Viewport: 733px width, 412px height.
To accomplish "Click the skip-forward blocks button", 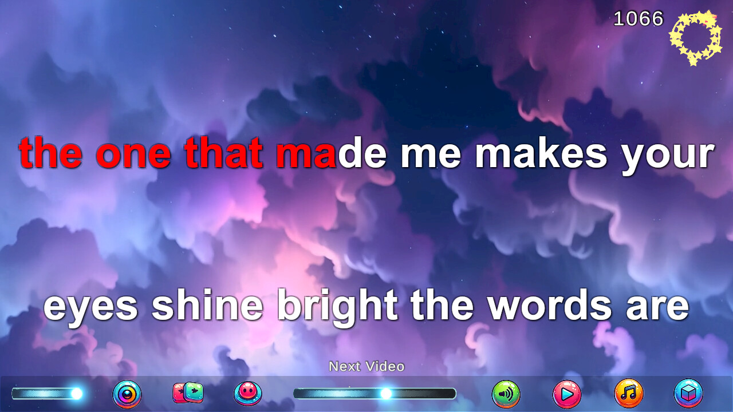I will click(188, 394).
